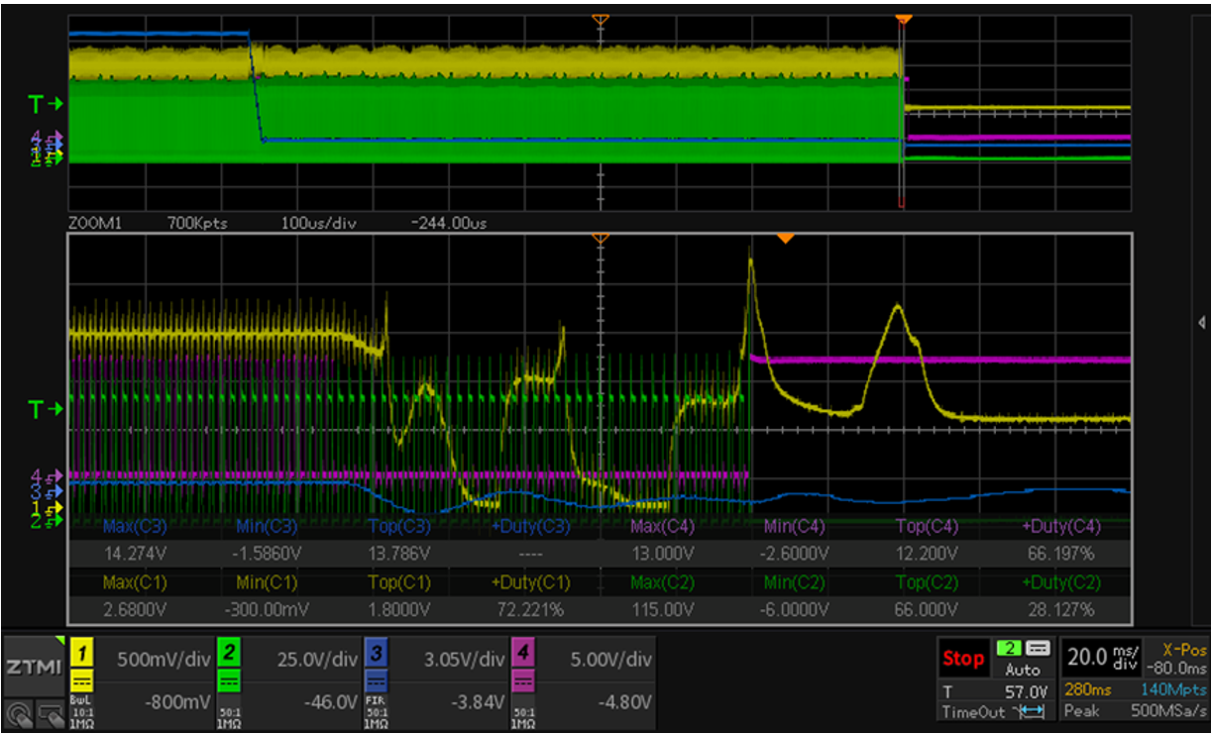Image resolution: width=1211 pixels, height=734 pixels.
Task: Toggle channel 4 magenta number badge
Action: 523,652
